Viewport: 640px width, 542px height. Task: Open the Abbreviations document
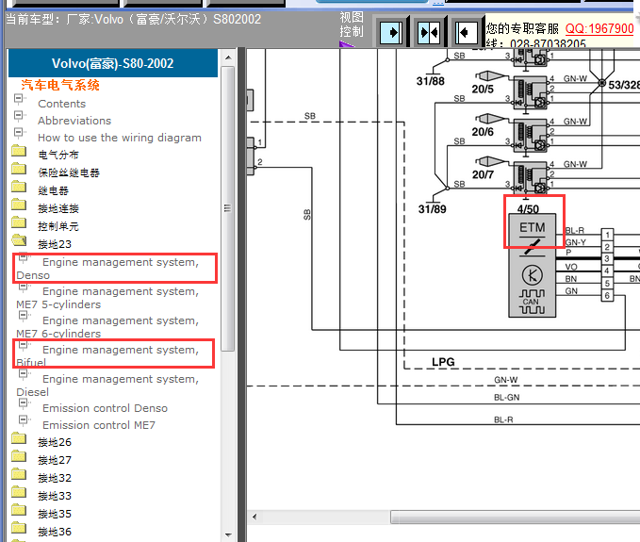coord(74,121)
